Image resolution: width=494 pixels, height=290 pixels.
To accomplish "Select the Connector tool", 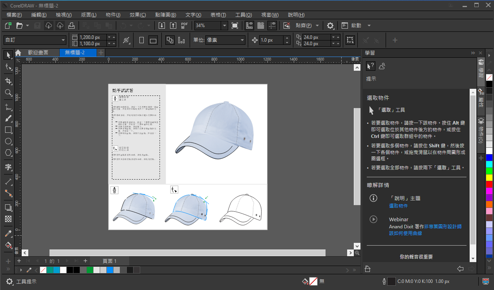I will point(8,193).
